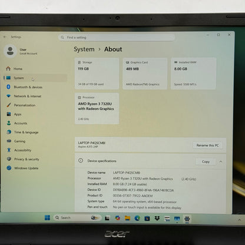Open Network & internet settings
This screenshot has width=245, height=245.
pos(35,96)
